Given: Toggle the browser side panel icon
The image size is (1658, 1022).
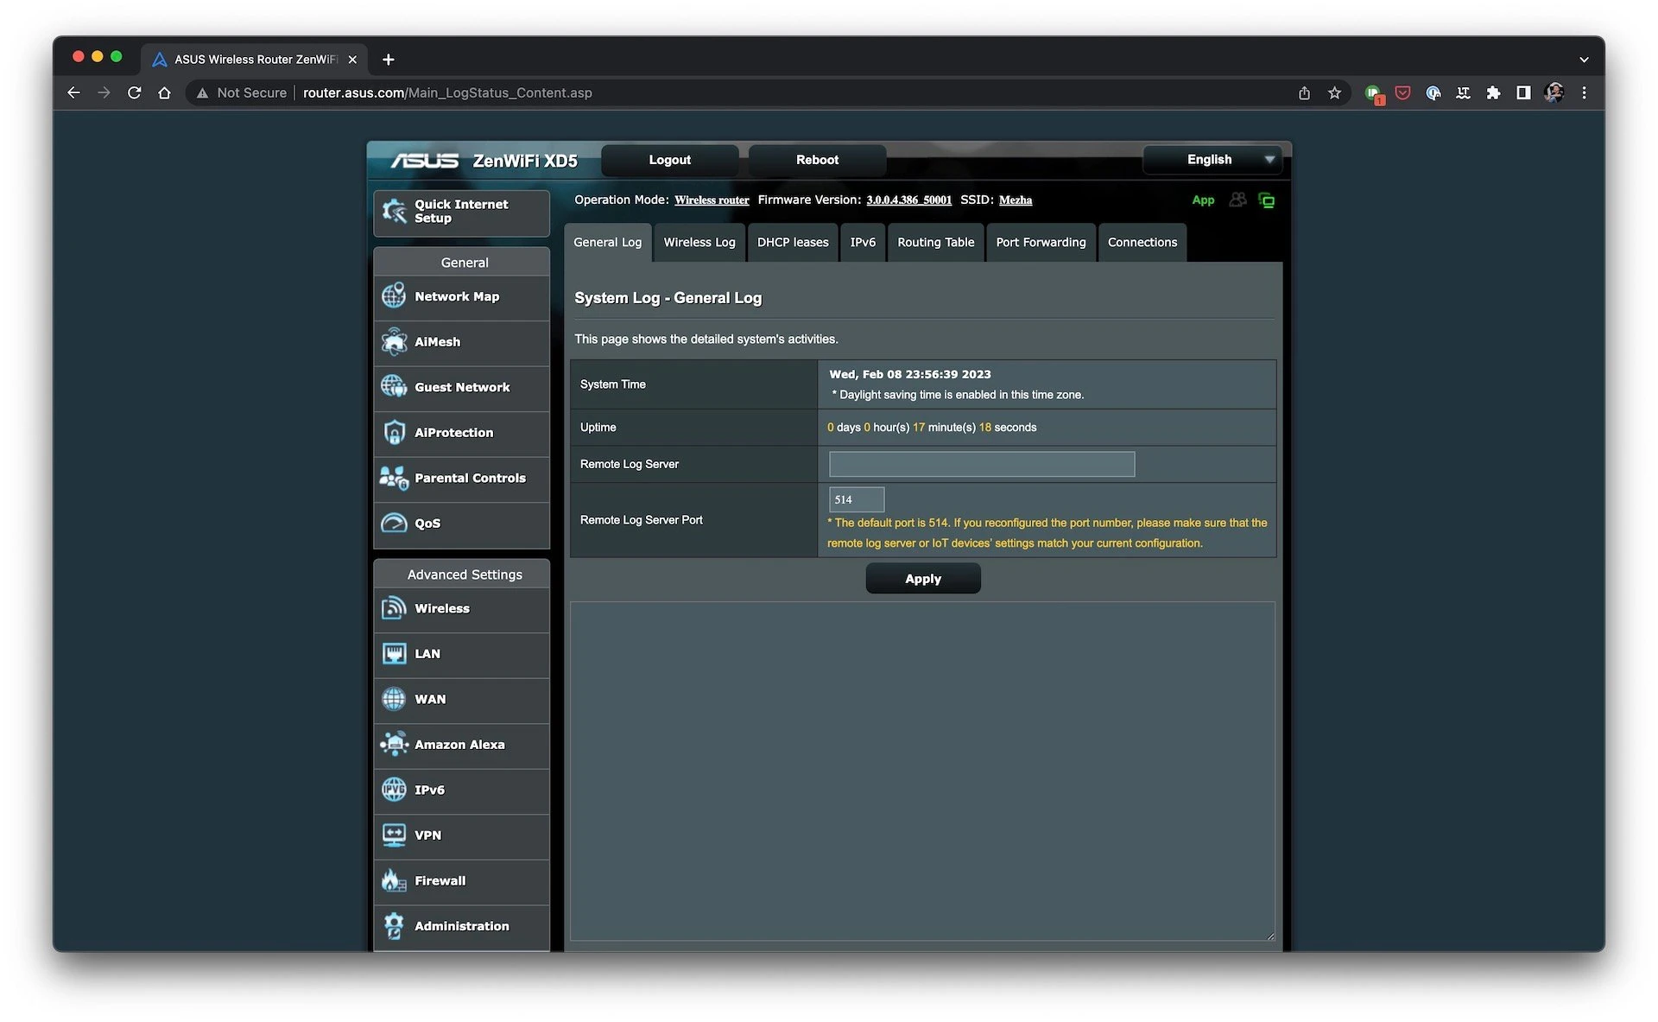Looking at the screenshot, I should pos(1523,92).
